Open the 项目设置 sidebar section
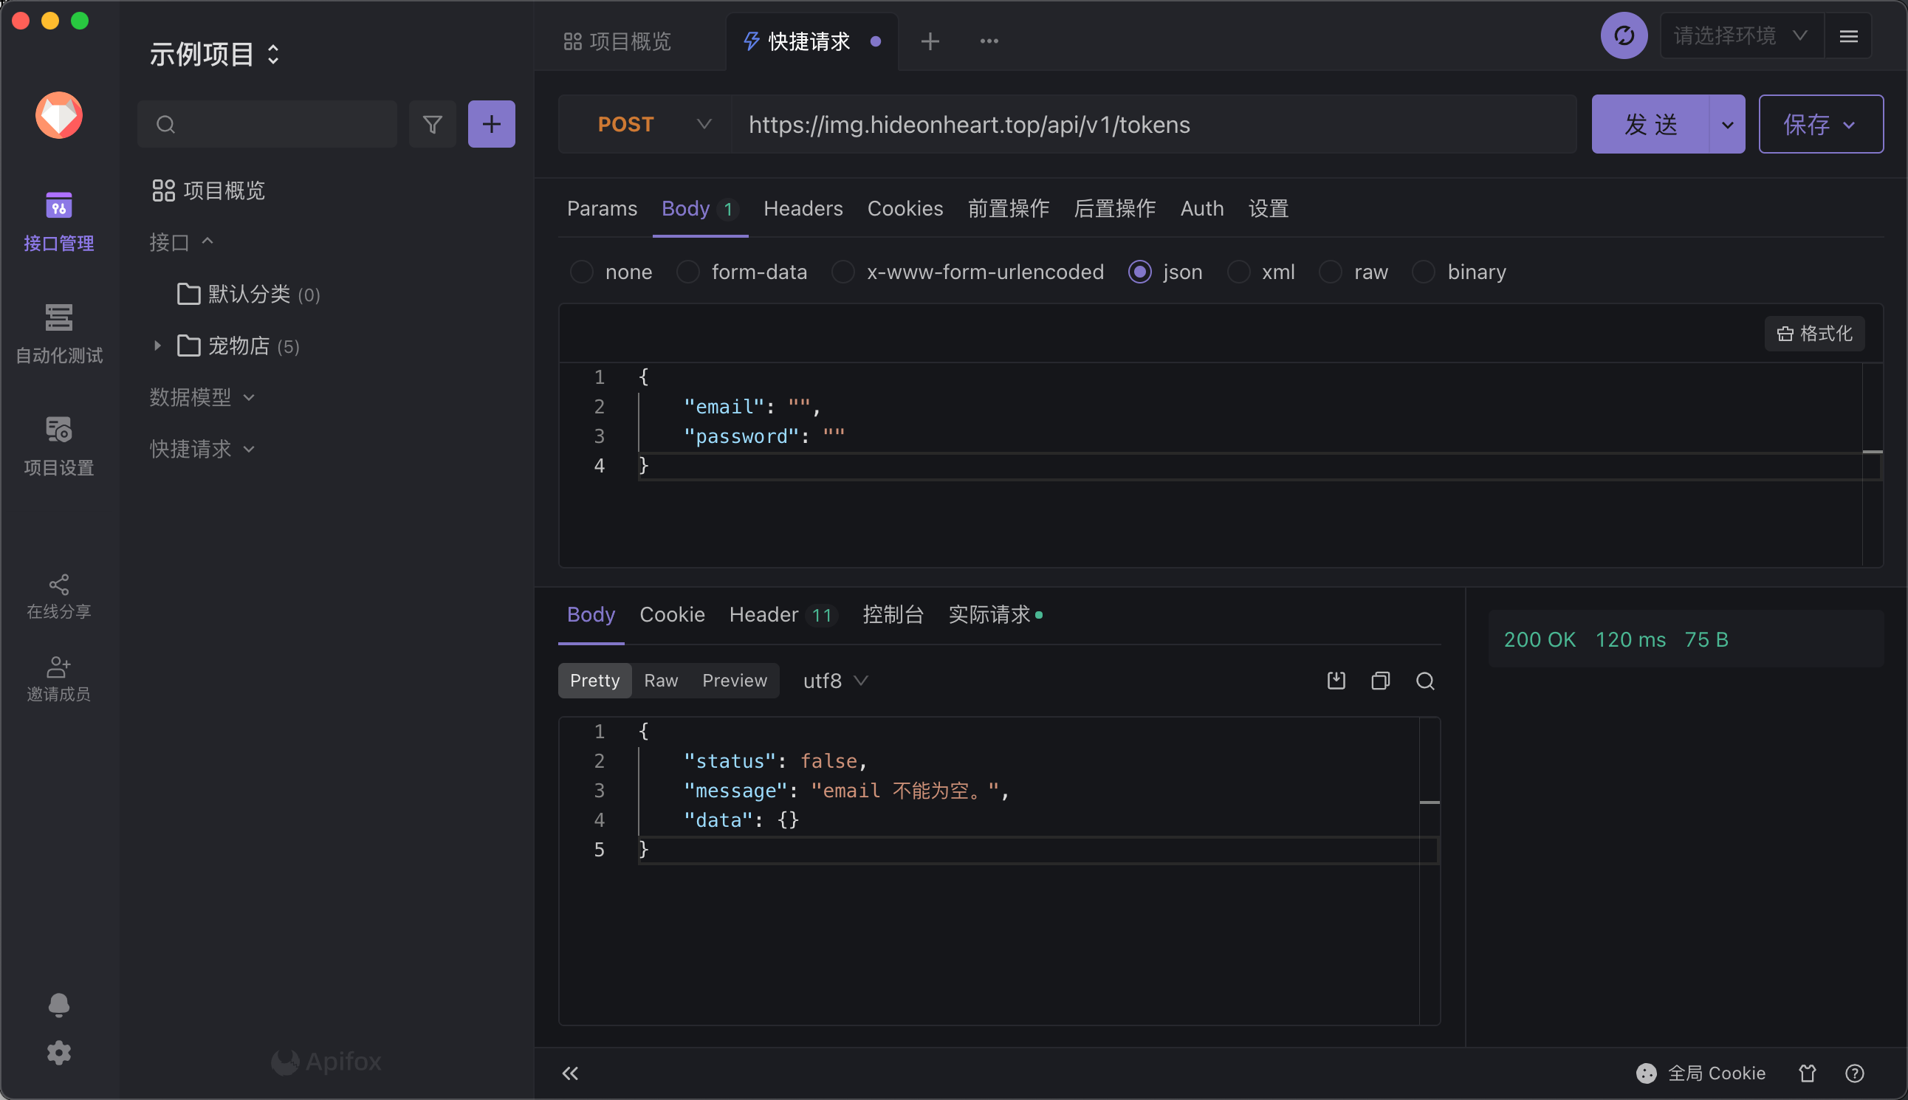 pos(59,446)
